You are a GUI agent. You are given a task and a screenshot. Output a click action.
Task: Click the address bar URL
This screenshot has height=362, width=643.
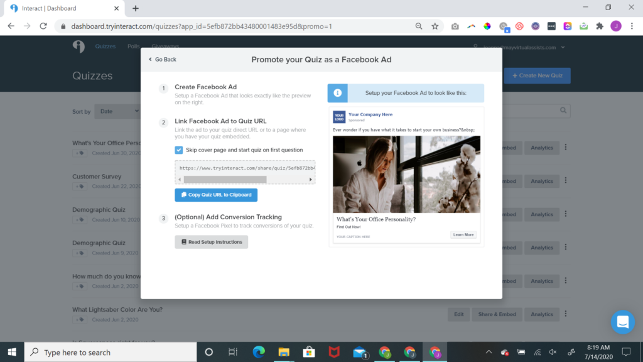pyautogui.click(x=202, y=26)
